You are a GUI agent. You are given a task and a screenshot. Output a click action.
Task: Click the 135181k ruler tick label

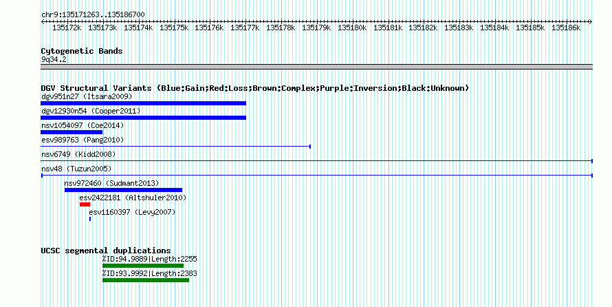[x=388, y=28]
